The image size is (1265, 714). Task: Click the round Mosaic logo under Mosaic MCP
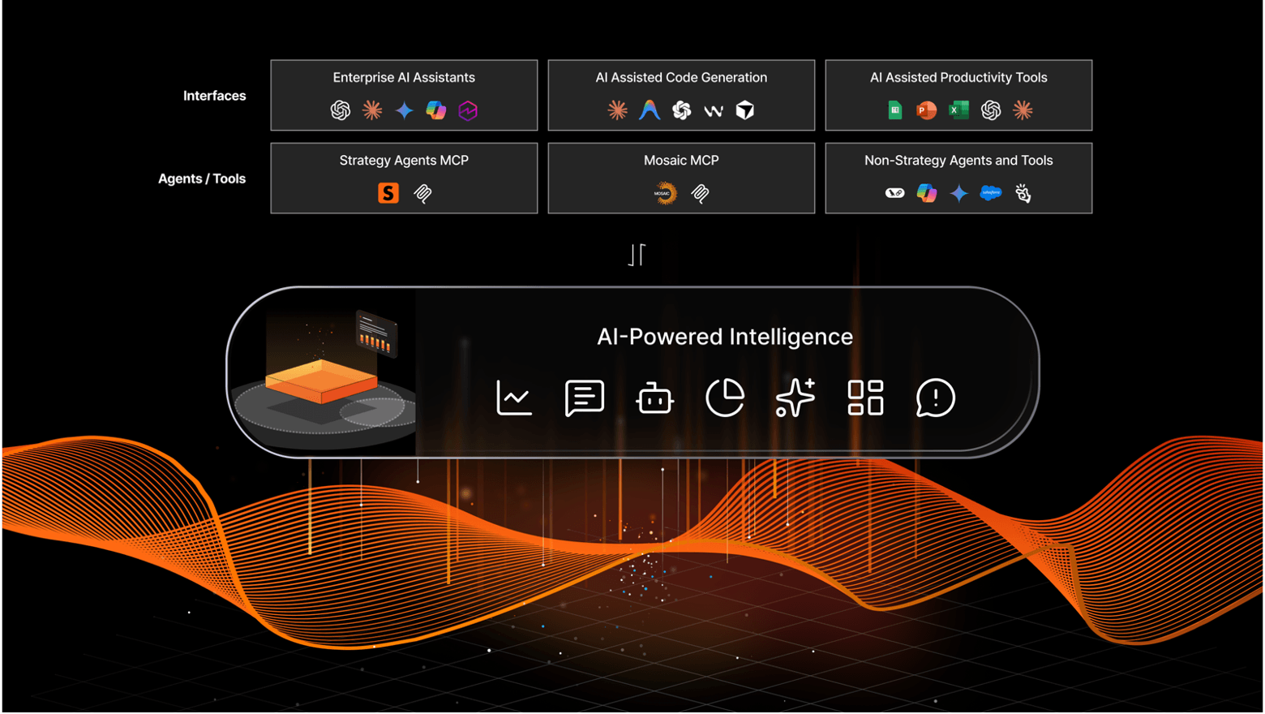(666, 193)
